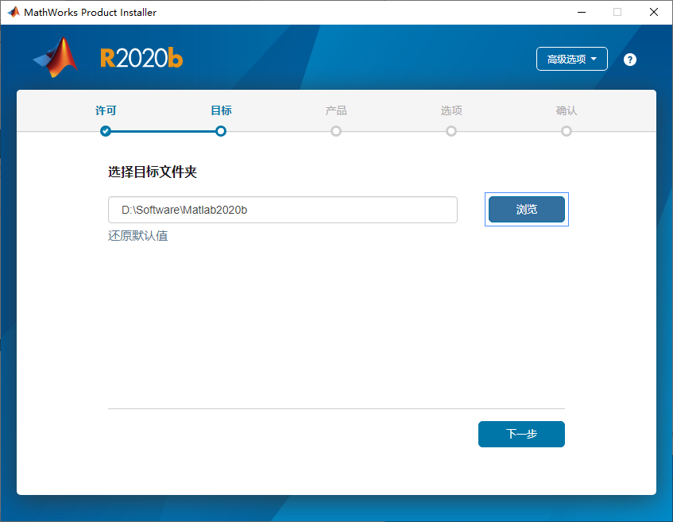Select the 许可 step label
Screen dimensions: 673x522
tap(106, 110)
